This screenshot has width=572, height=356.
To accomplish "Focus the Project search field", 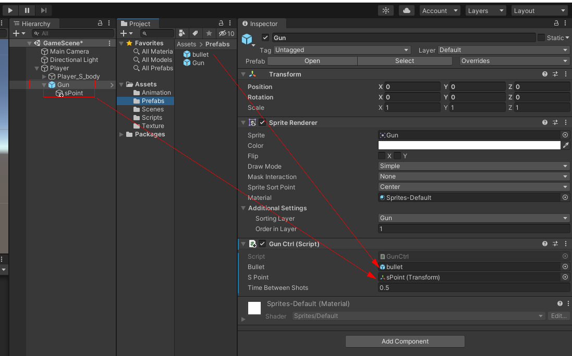I will pyautogui.click(x=157, y=33).
